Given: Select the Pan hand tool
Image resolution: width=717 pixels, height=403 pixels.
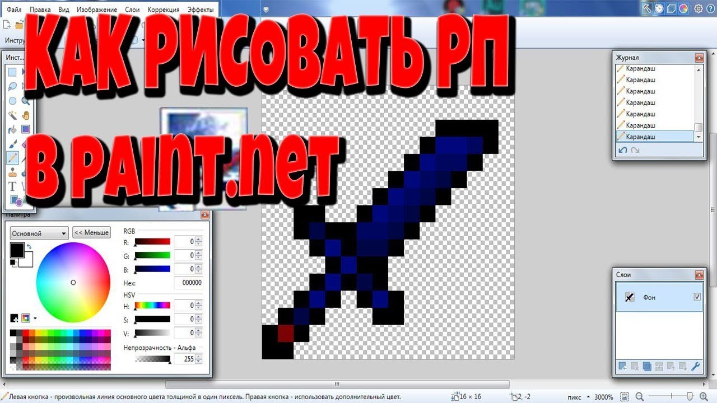Looking at the screenshot, I should (26, 115).
